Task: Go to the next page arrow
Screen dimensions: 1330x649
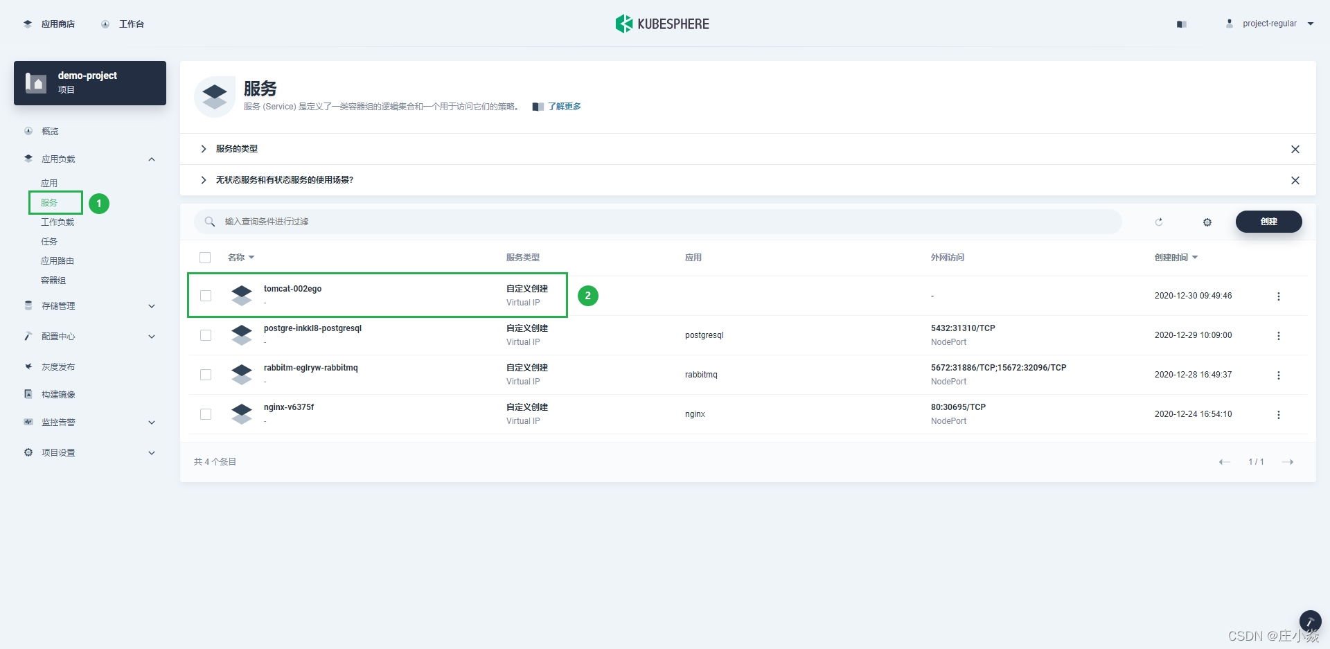Action: pos(1288,462)
